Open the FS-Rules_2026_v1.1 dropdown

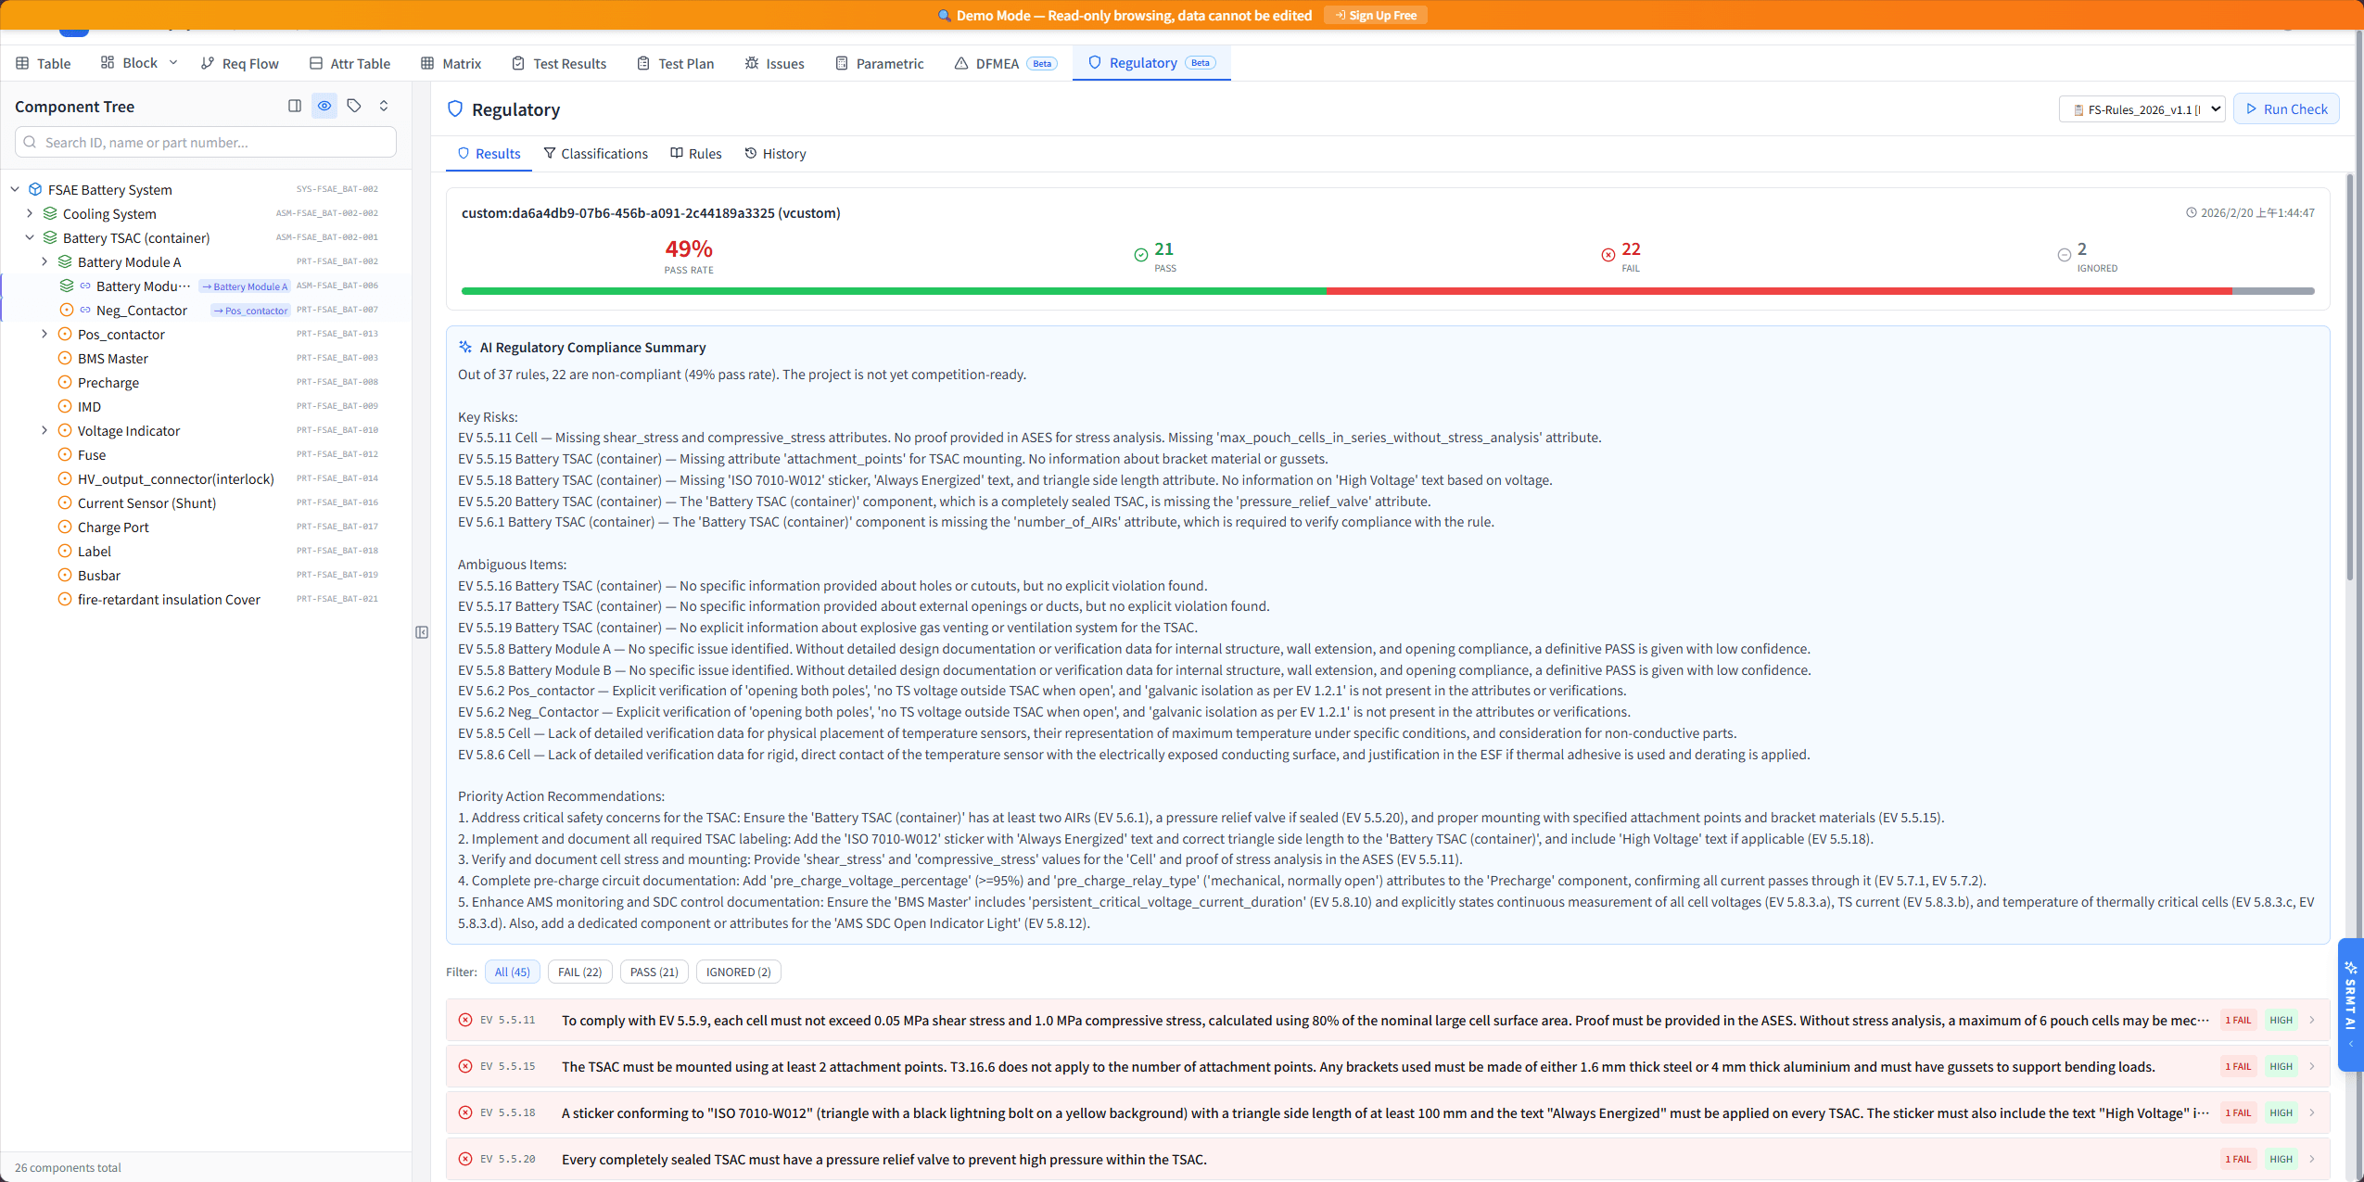click(2140, 108)
